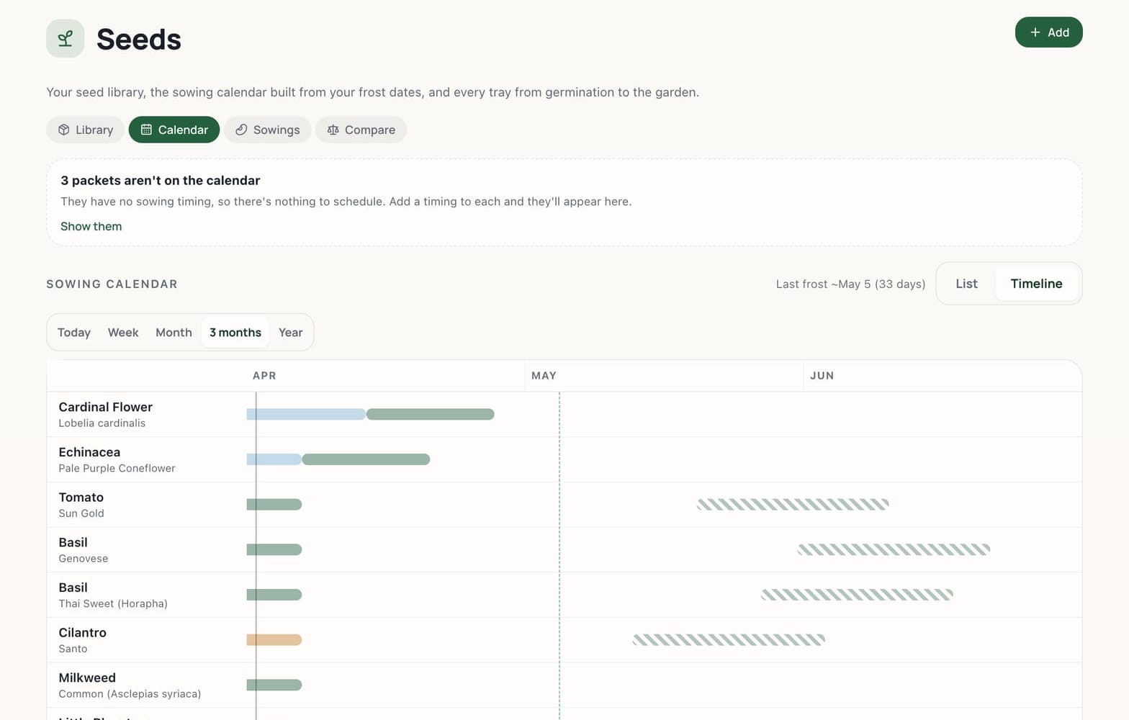Select the Timeline view option
Viewport: 1129px width, 720px height.
[x=1036, y=284]
